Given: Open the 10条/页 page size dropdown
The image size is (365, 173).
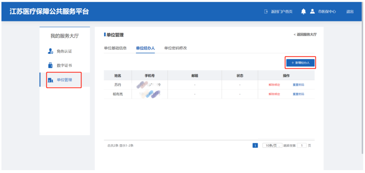Looking at the screenshot, I should point(272,146).
